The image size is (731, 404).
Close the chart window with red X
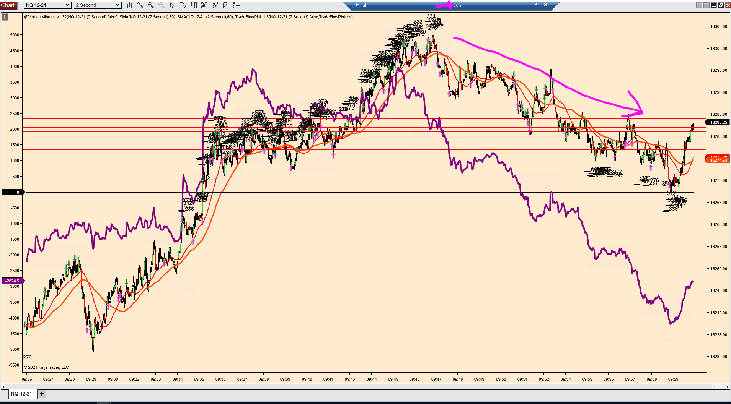pos(728,5)
